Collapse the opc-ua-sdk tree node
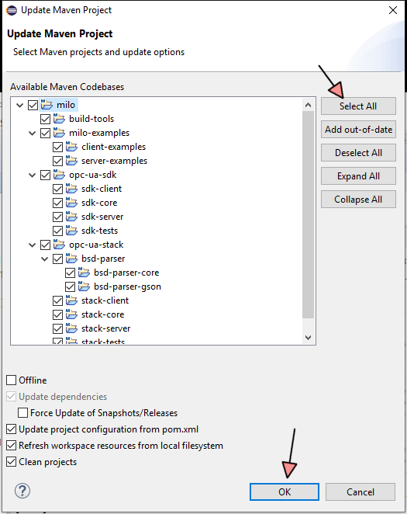 (x=33, y=175)
